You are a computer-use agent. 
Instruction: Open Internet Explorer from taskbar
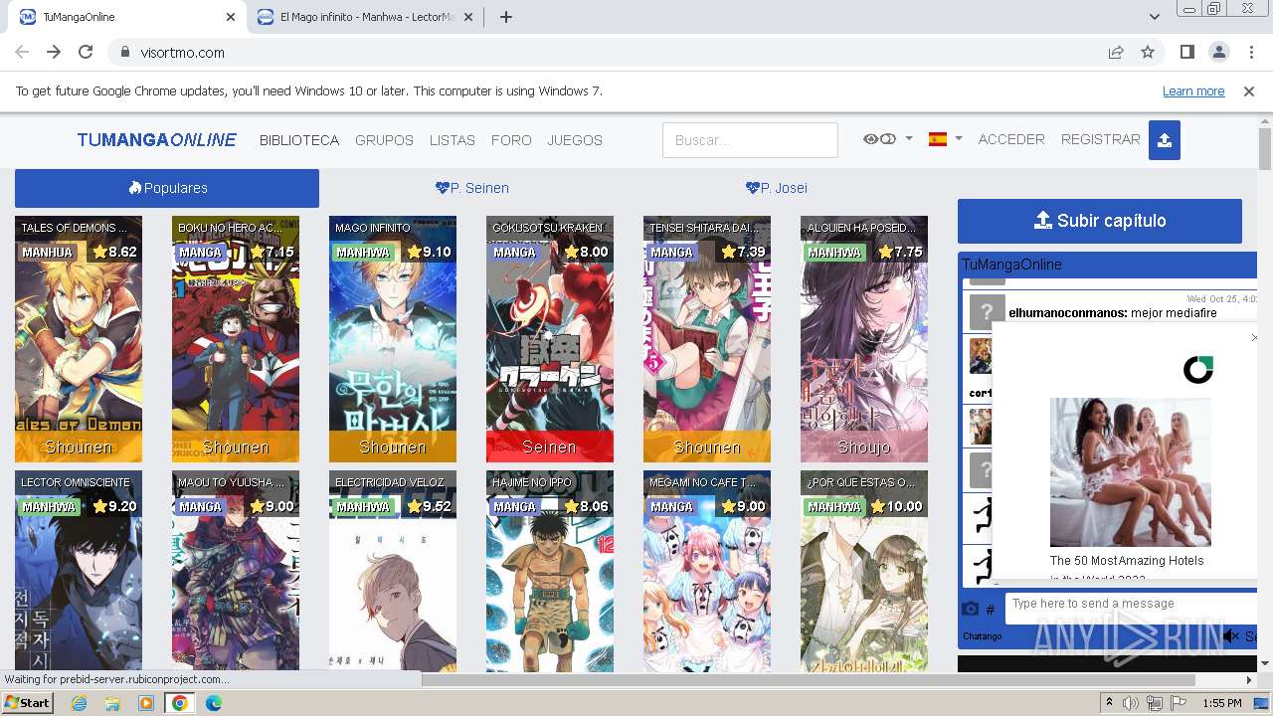[79, 703]
